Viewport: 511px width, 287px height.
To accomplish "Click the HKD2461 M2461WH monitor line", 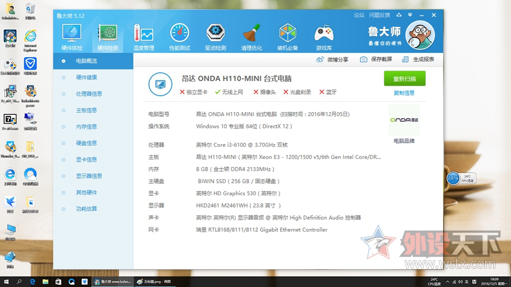I will (x=238, y=205).
